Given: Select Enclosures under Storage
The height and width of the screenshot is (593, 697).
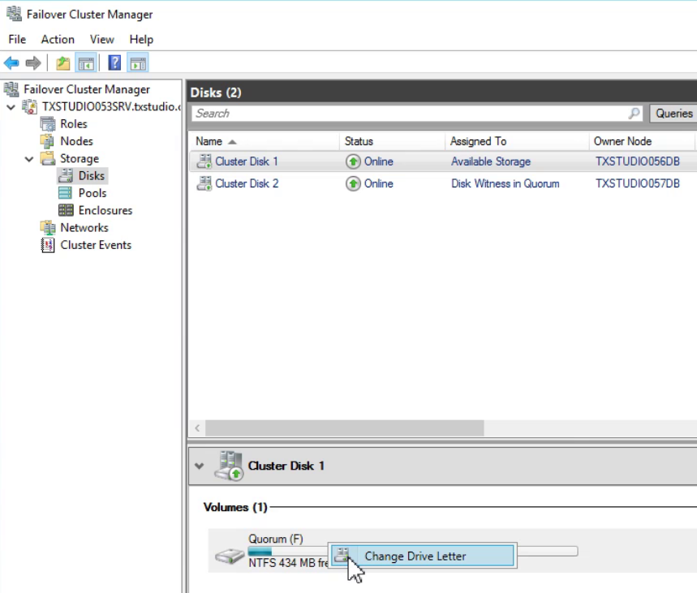Looking at the screenshot, I should pos(105,210).
